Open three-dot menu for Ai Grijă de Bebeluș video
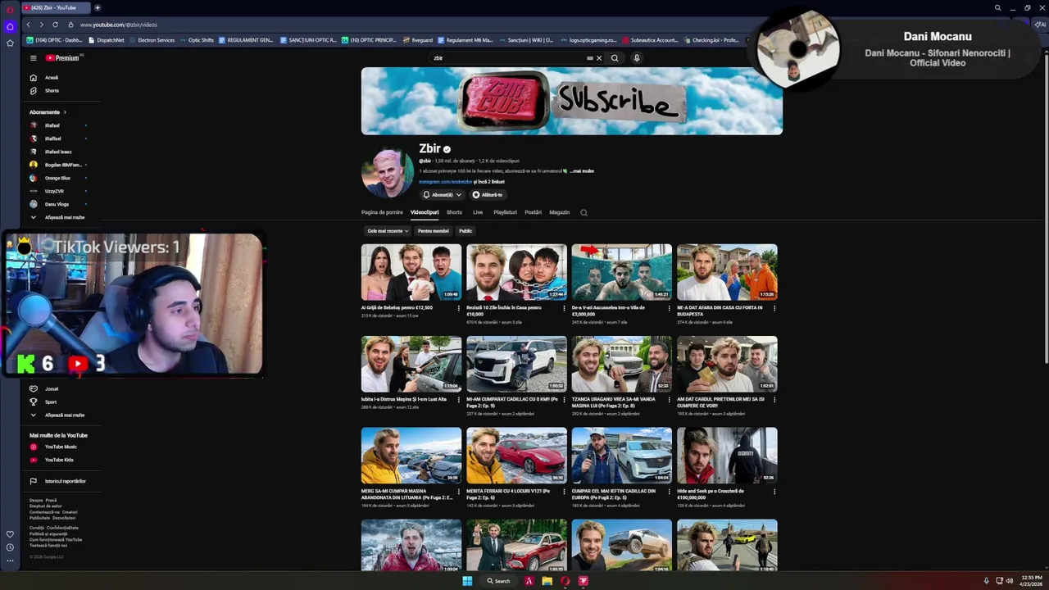Viewport: 1049px width, 590px height. [x=459, y=308]
